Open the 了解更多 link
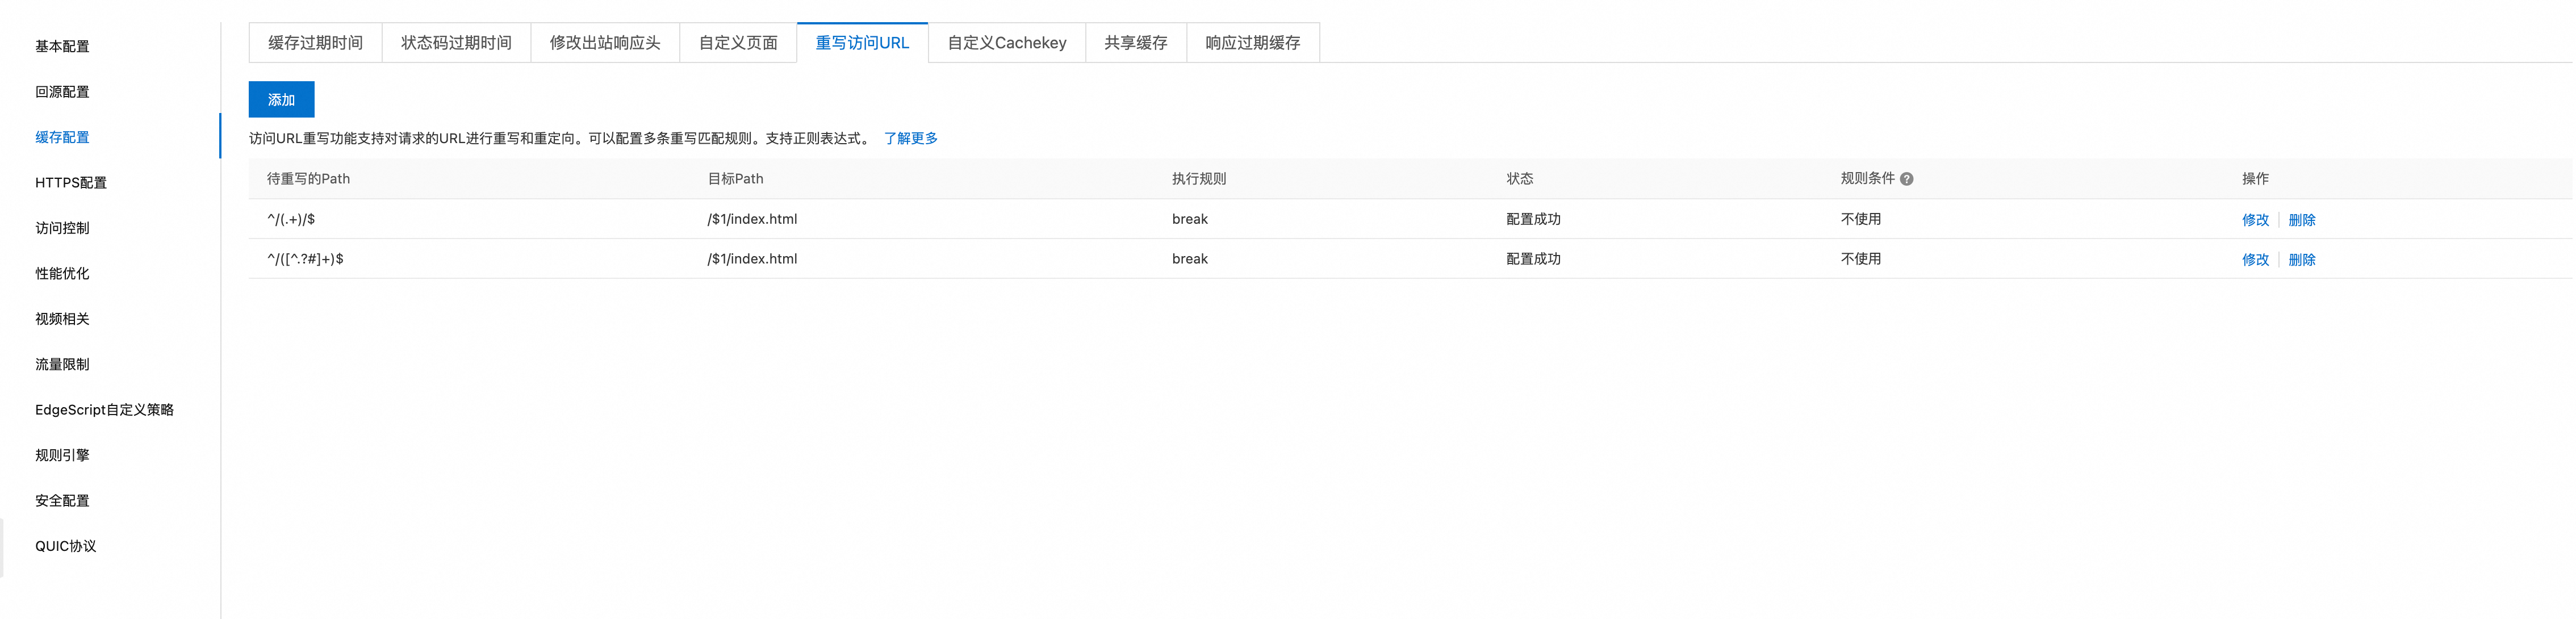 coord(910,138)
